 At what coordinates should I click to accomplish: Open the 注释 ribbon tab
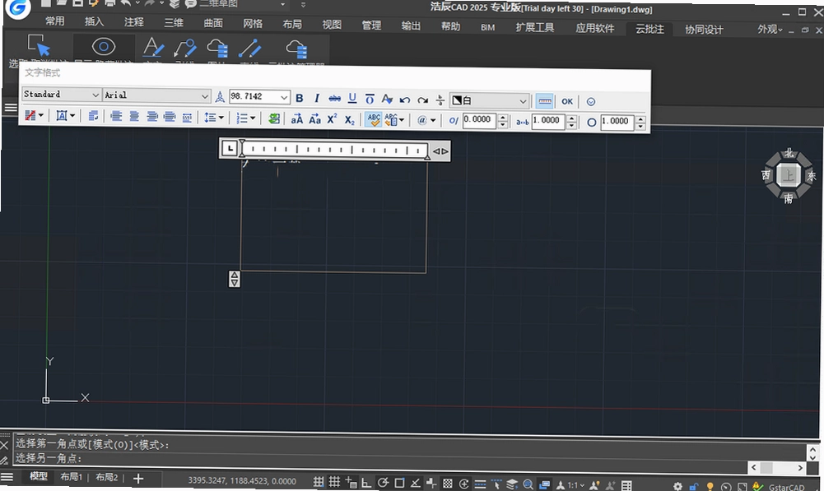coord(133,22)
